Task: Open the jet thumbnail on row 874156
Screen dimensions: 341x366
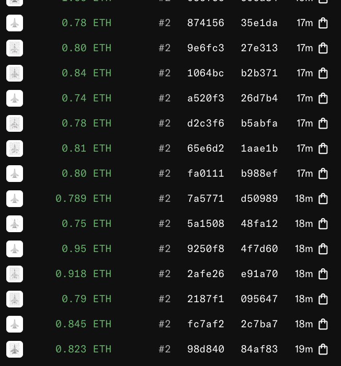Action: (15, 23)
